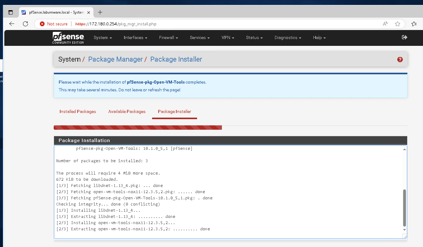Screen dimensions: 423x247
Task: Expand the Status menu
Action: [254, 38]
